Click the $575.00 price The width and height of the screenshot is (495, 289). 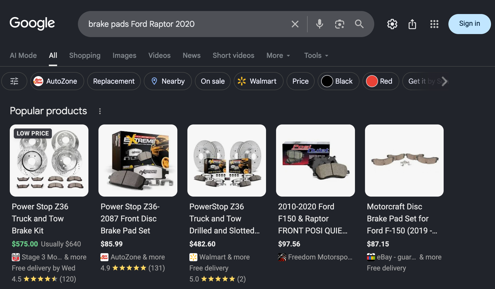click(25, 244)
